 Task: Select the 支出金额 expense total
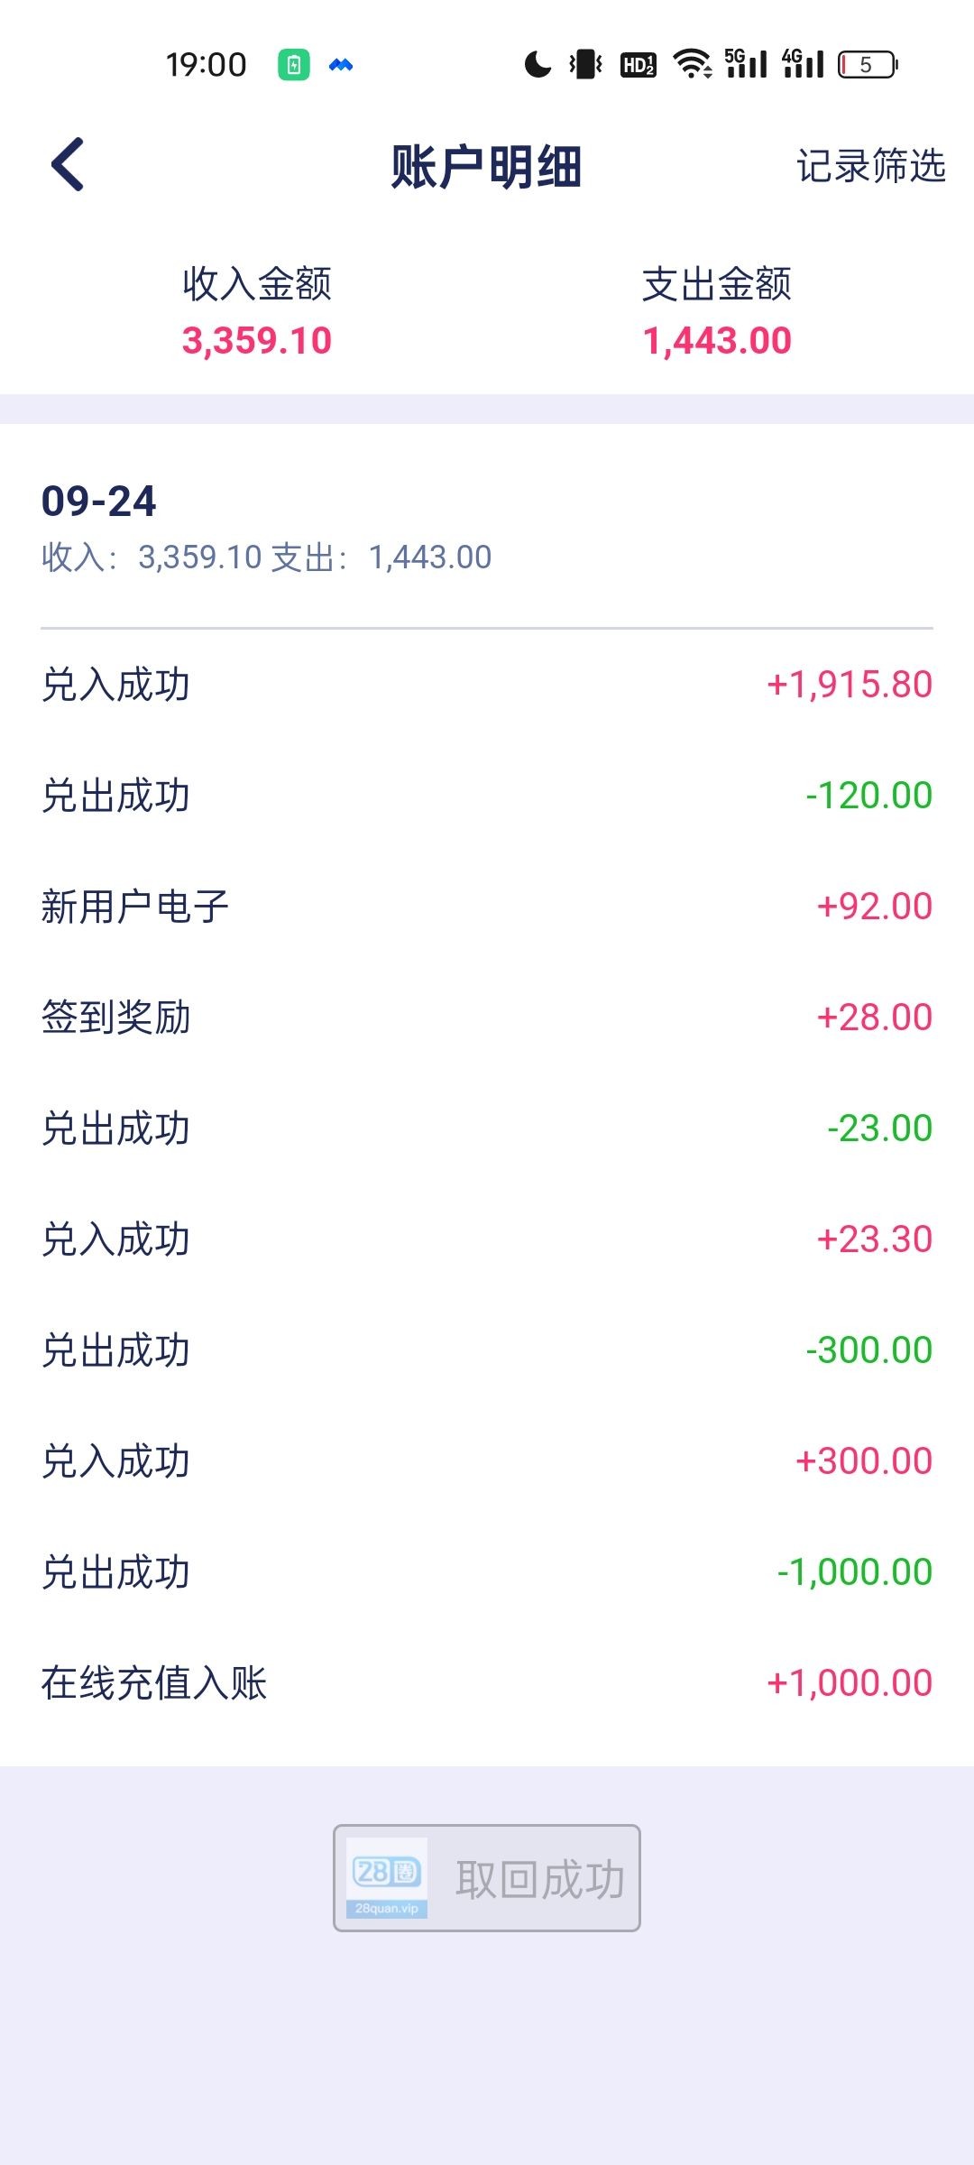coord(717,312)
